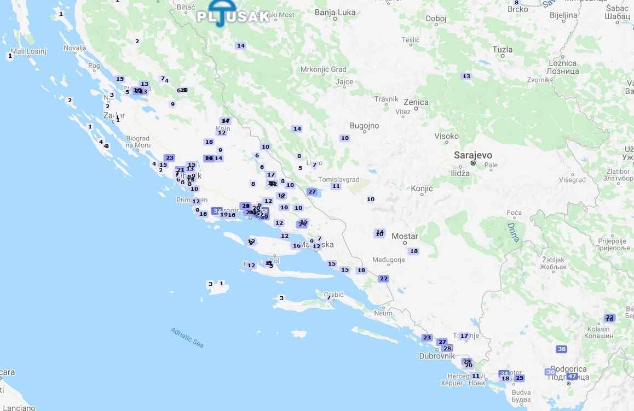Select the 10 marker beside Bugojno
Screen dimensions: 634x411
click(344, 138)
